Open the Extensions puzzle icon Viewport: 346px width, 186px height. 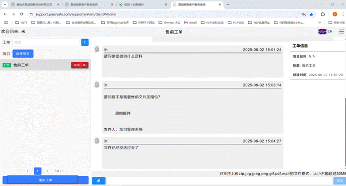click(323, 14)
